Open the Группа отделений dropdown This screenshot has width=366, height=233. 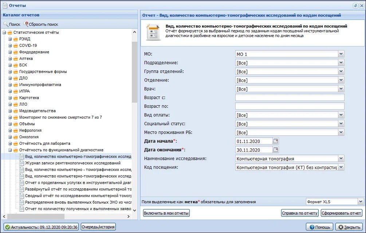click(341, 71)
